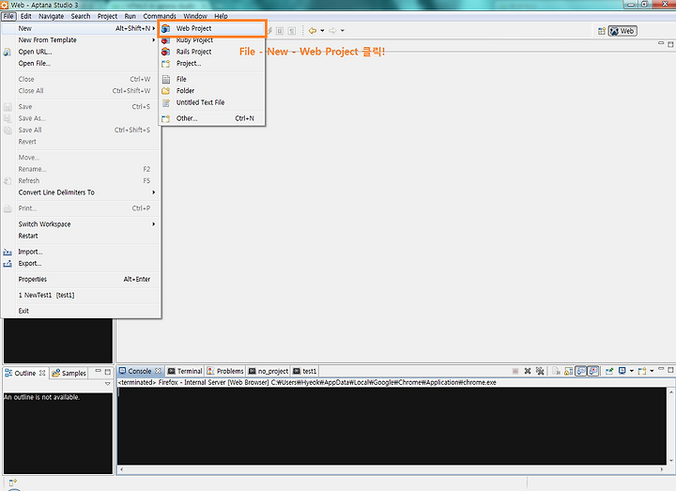Screen dimensions: 676x491
Task: Click the Export icon
Action: tap(8, 264)
